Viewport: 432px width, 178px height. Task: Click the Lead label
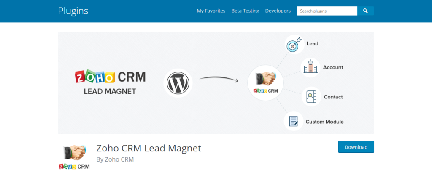pos(313,43)
